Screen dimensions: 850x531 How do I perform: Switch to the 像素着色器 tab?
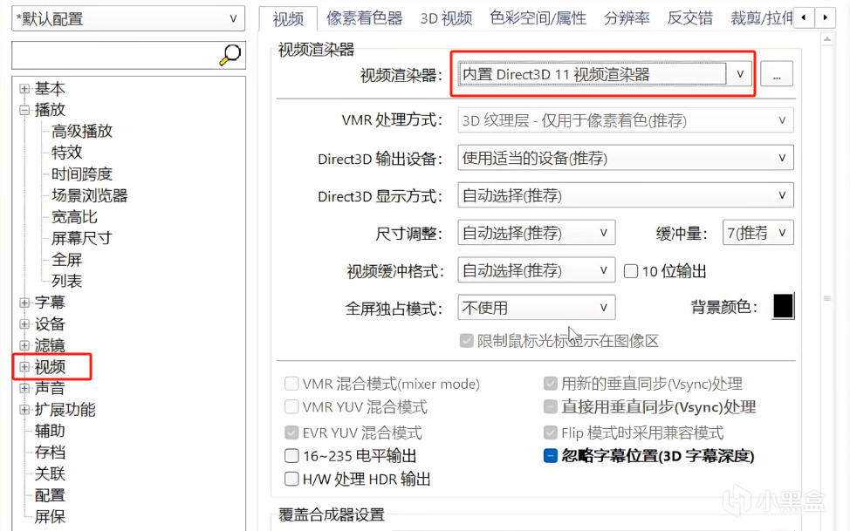coord(364,18)
